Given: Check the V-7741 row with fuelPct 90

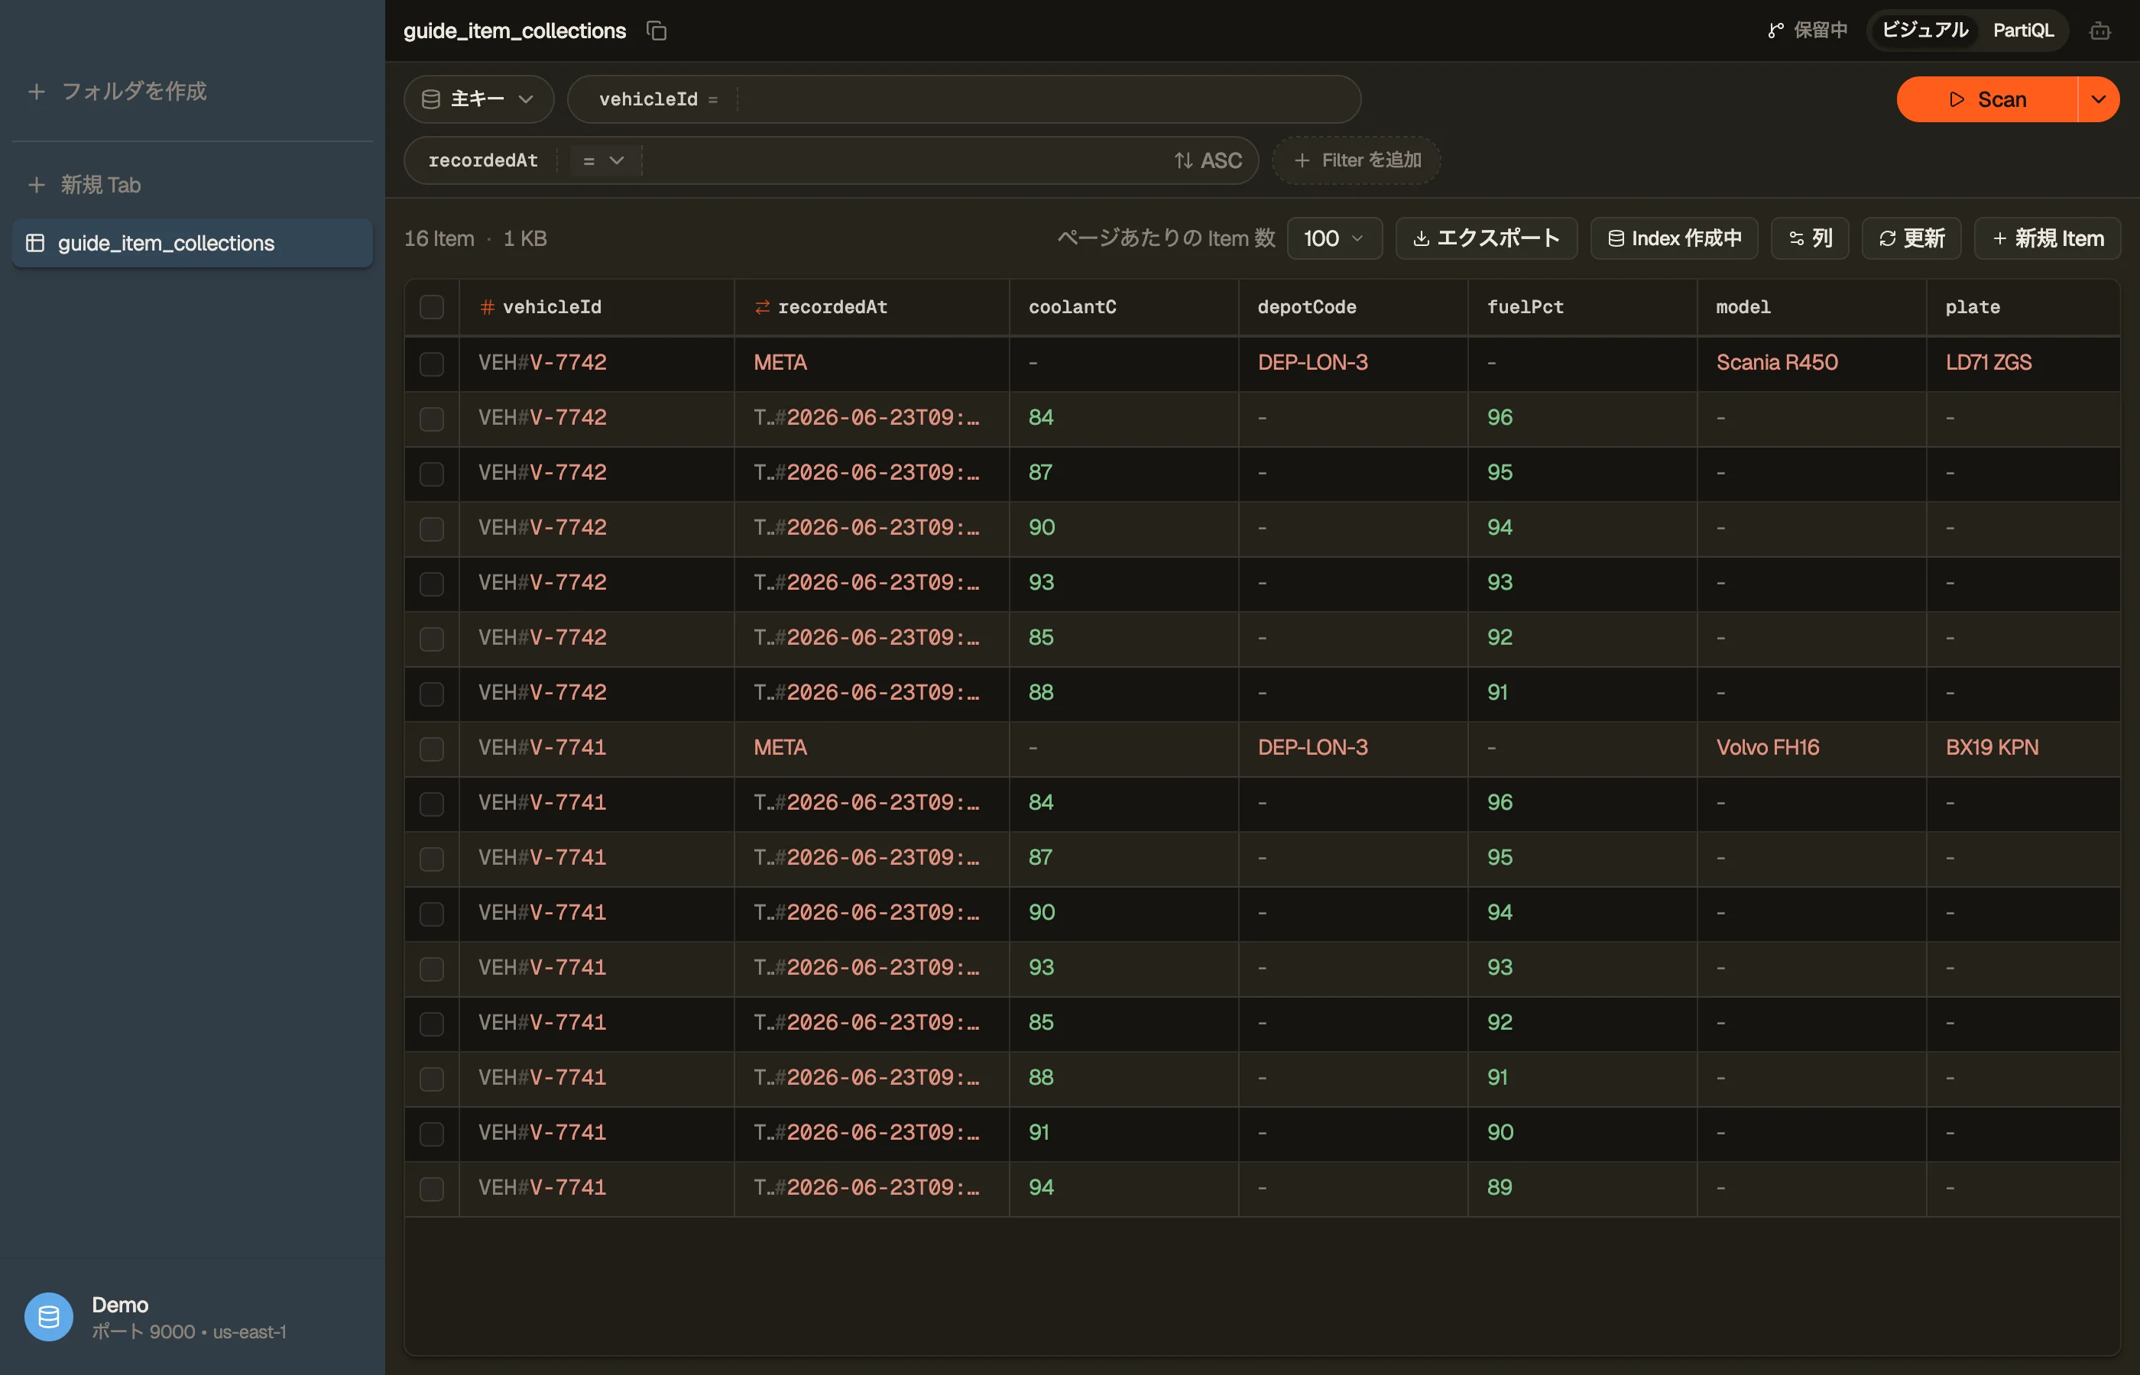Looking at the screenshot, I should [x=431, y=1134].
